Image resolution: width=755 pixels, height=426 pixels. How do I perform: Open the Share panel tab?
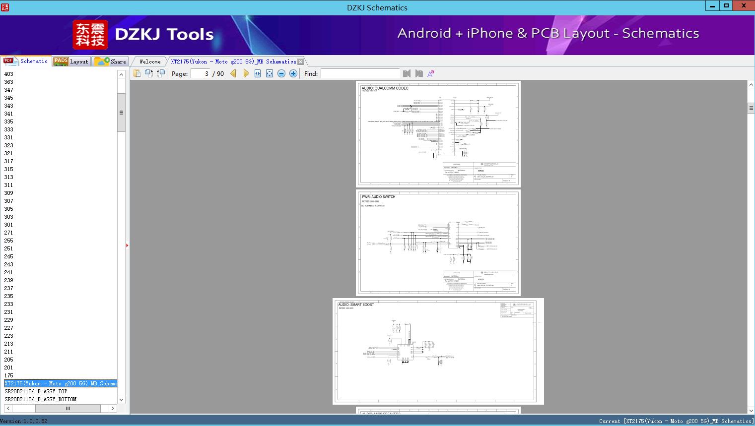(110, 61)
